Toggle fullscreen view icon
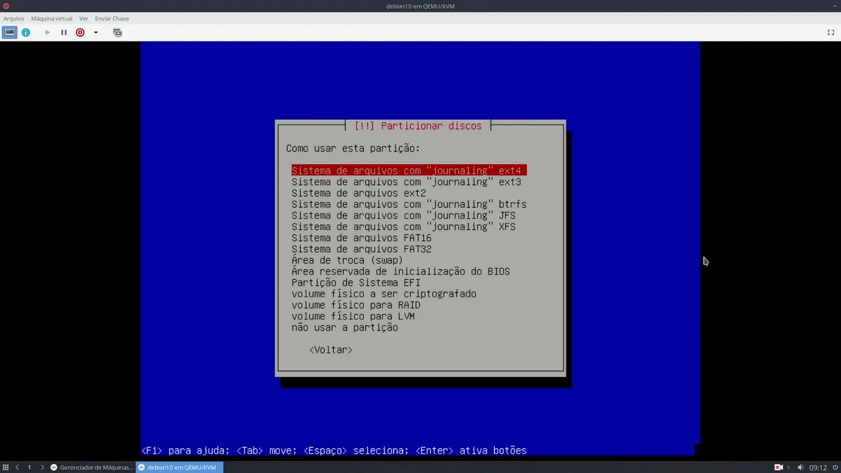 click(x=830, y=32)
